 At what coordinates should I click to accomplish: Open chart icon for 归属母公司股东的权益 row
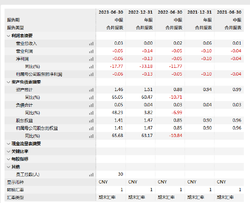coord(91,128)
